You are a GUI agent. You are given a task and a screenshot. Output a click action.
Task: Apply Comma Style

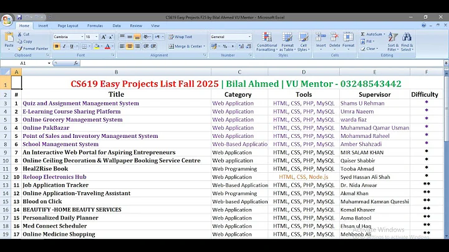(x=233, y=46)
